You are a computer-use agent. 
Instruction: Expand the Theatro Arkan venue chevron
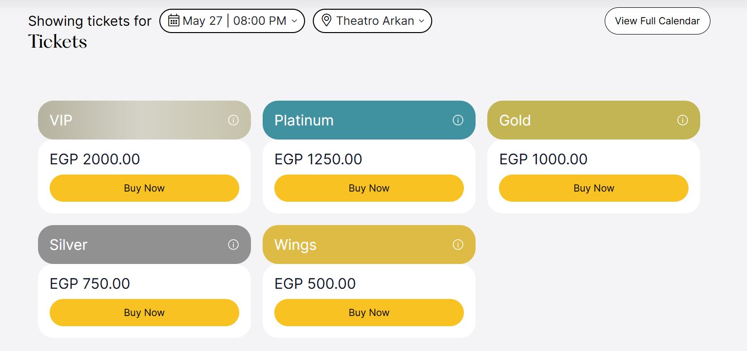click(x=421, y=21)
